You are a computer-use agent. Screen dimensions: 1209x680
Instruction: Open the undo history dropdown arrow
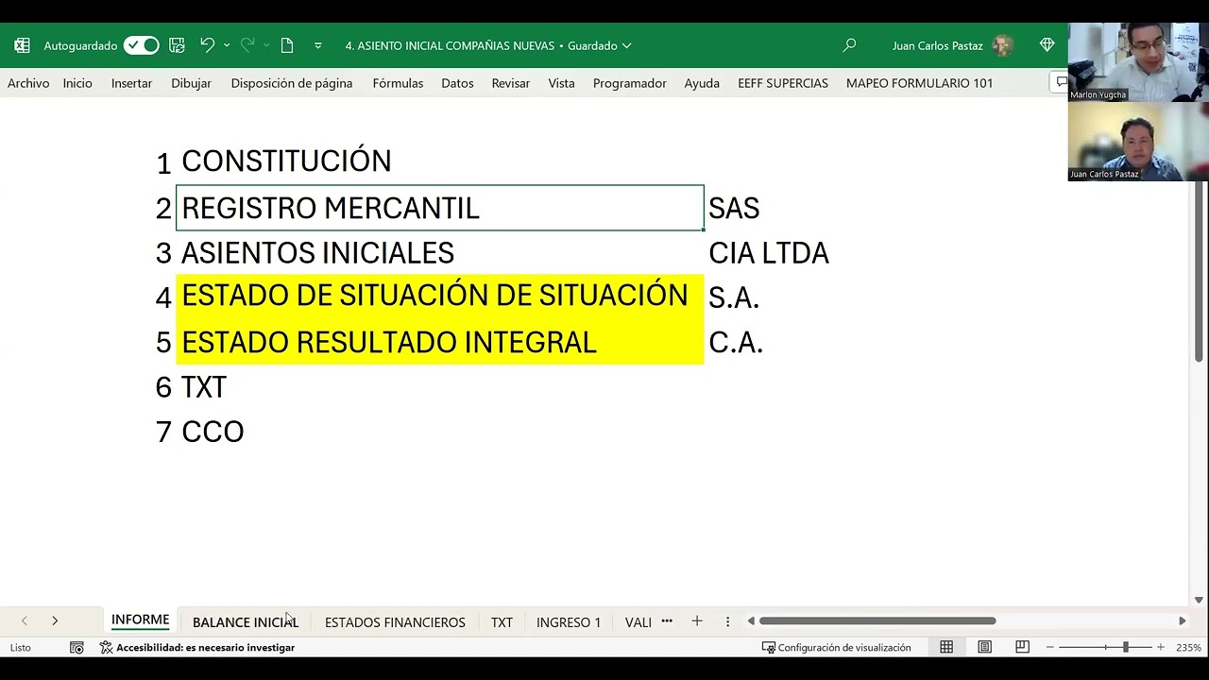tap(227, 45)
